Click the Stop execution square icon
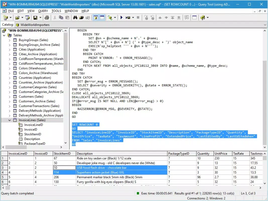The image size is (268, 201). pyautogui.click(x=138, y=18)
